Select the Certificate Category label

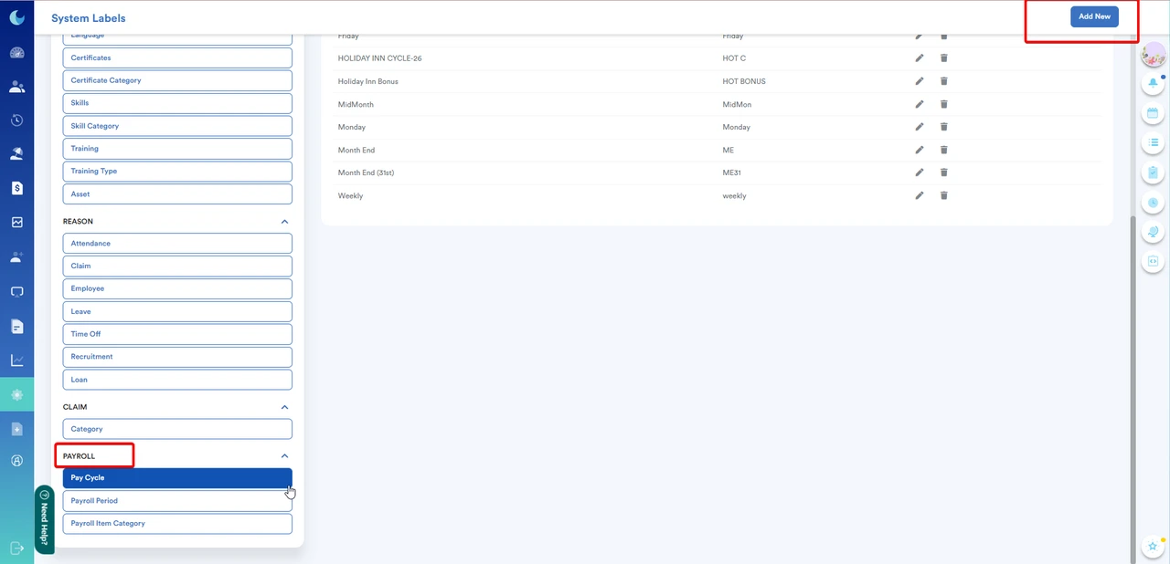pos(177,80)
